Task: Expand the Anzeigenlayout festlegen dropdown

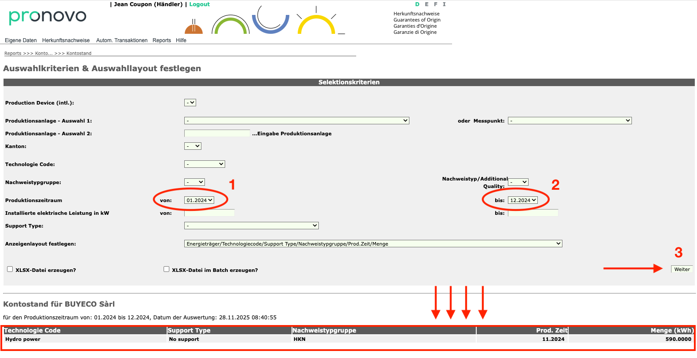Action: tap(373, 244)
